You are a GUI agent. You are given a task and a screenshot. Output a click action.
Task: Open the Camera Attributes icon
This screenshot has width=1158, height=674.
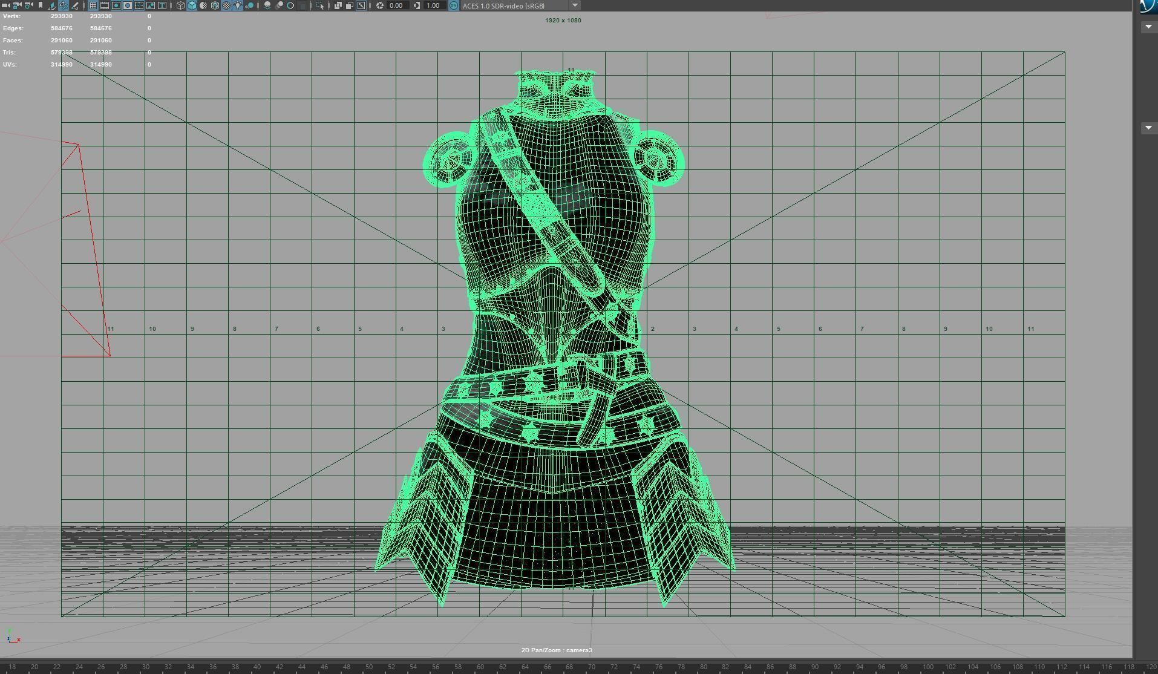tap(28, 5)
